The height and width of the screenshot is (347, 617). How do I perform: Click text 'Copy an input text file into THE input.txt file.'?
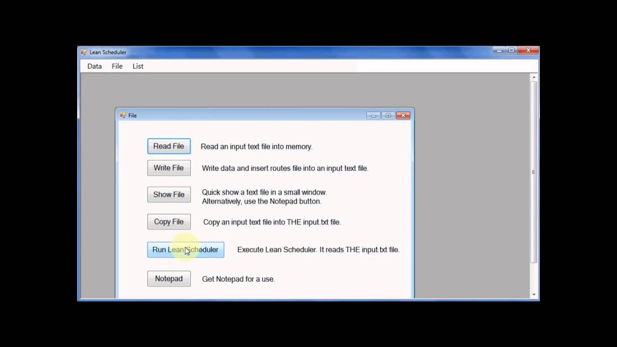coord(272,222)
